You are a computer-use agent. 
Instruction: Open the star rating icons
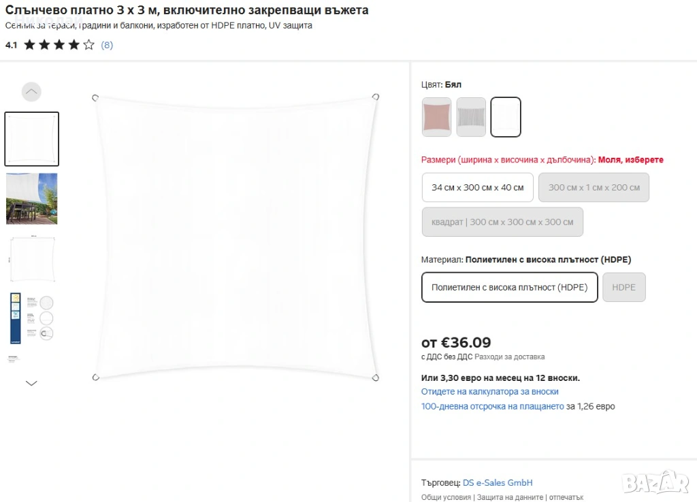point(59,45)
